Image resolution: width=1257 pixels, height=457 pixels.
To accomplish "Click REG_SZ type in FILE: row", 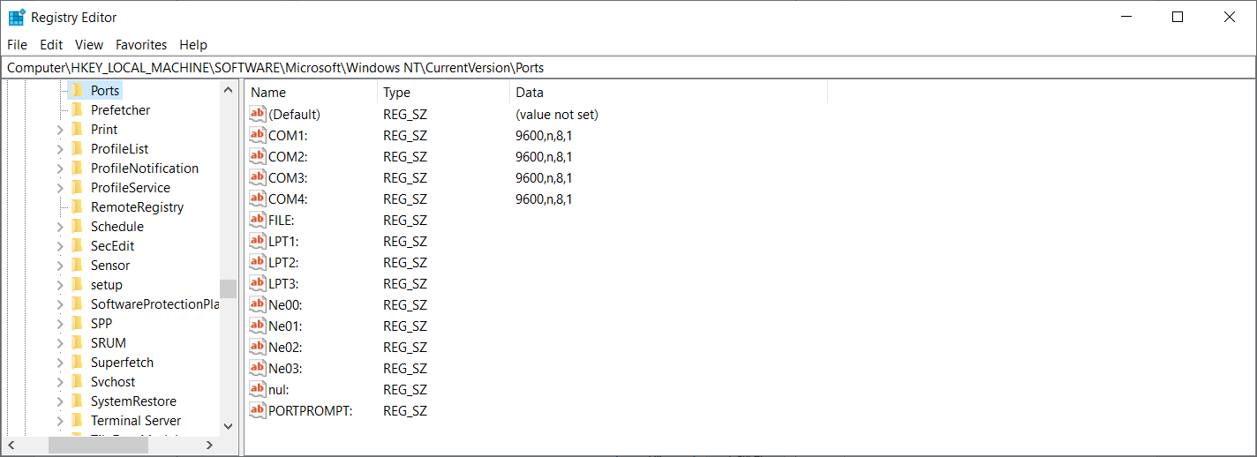I will coord(405,221).
